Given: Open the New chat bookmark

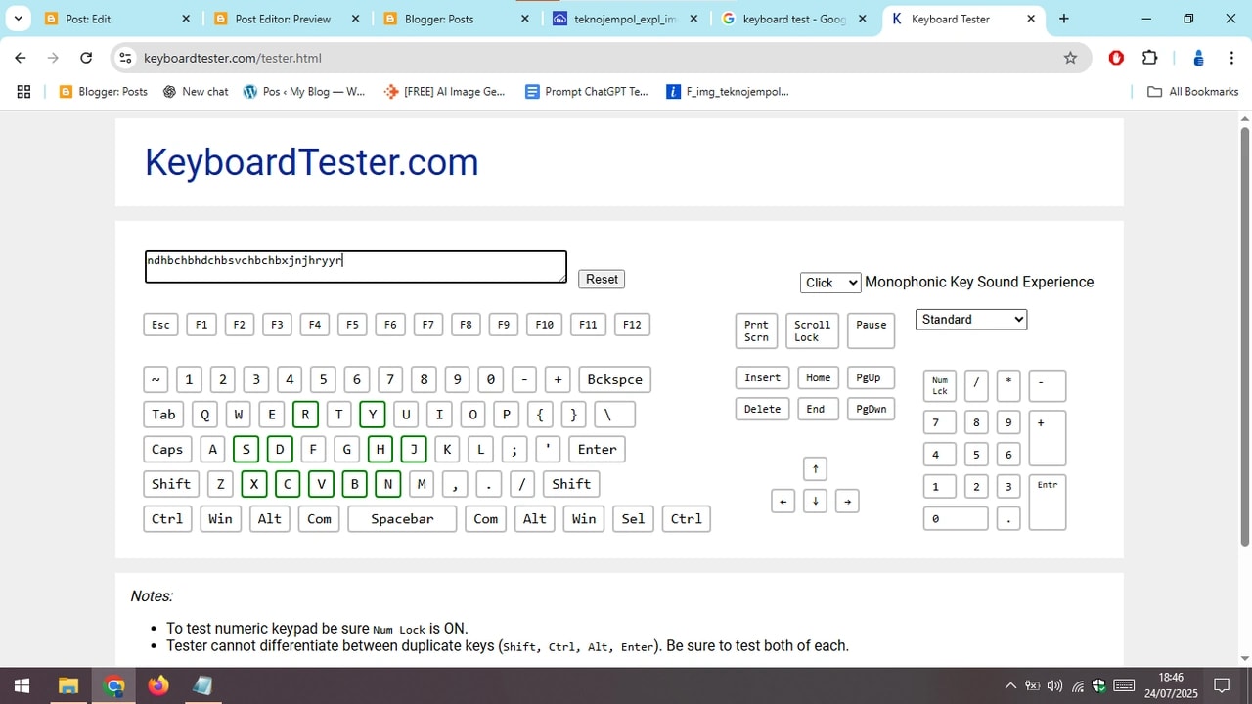Looking at the screenshot, I should point(196,91).
